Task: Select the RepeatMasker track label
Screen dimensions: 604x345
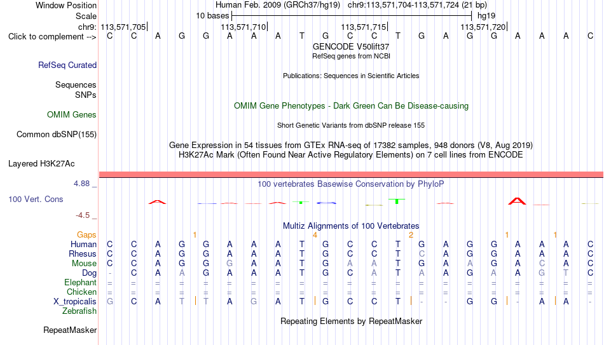Action: pos(70,330)
